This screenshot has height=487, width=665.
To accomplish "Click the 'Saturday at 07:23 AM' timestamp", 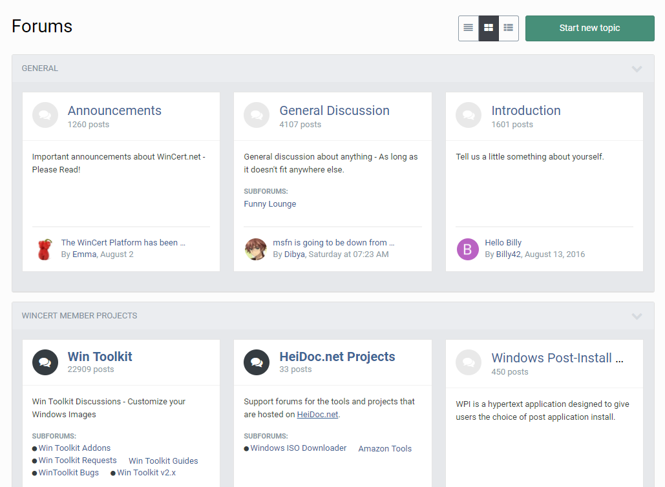I will pyautogui.click(x=348, y=254).
